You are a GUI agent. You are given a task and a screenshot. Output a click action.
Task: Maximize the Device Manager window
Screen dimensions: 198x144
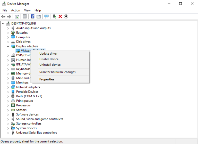(180, 4)
